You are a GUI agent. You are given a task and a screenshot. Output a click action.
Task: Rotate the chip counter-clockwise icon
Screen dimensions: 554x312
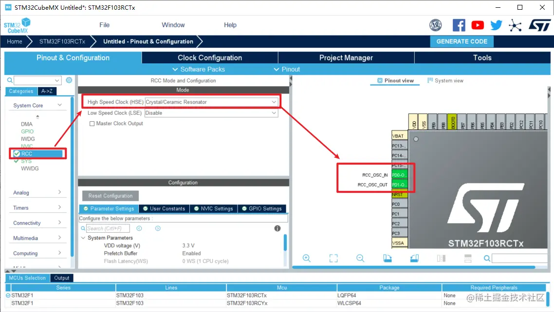click(x=414, y=258)
